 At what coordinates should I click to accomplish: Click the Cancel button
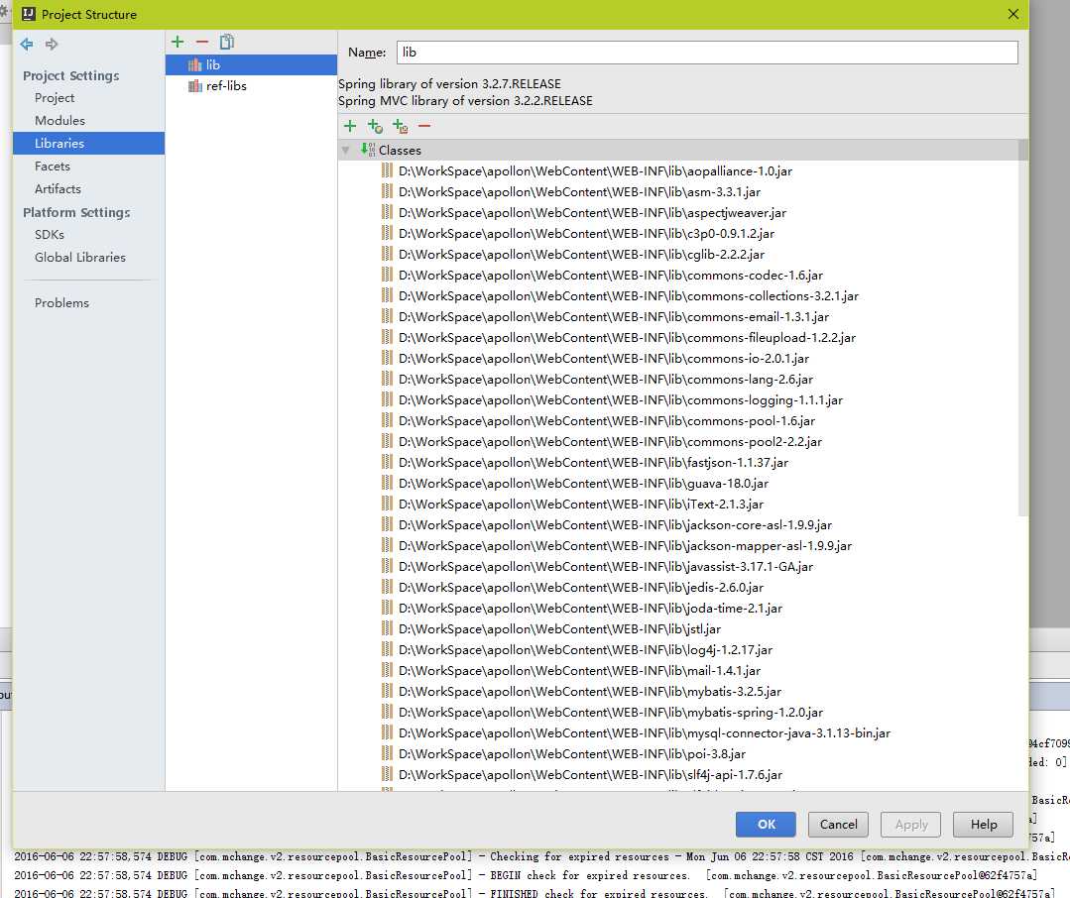pyautogui.click(x=838, y=825)
